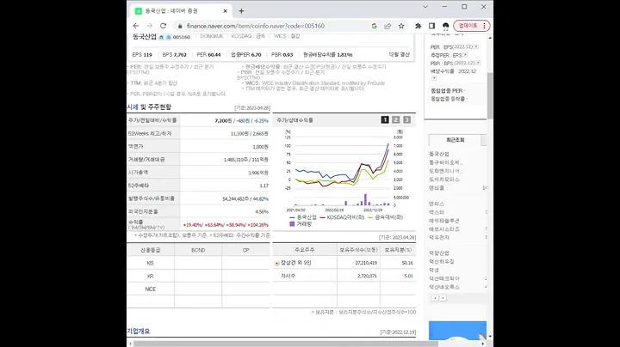620x347 pixels.
Task: Click the first badge icon beside 동국산업
Action: [x=161, y=37]
